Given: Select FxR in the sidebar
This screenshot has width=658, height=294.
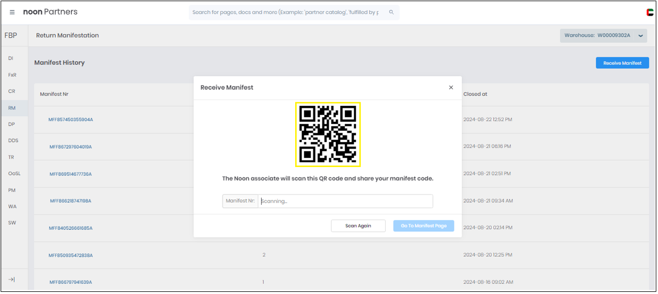Looking at the screenshot, I should (x=12, y=75).
